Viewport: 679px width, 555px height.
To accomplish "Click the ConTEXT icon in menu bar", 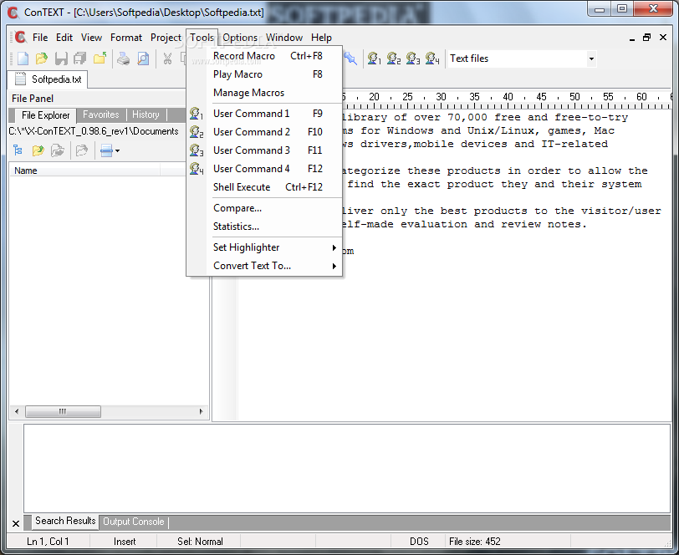I will pos(20,38).
